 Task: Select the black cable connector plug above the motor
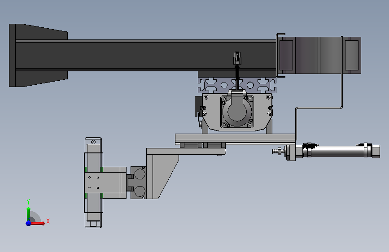(237, 58)
